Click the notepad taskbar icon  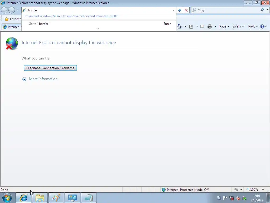coord(89,198)
